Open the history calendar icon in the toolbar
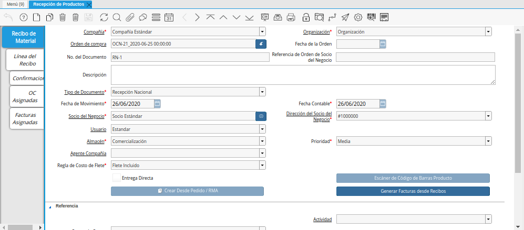Image resolution: width=524 pixels, height=230 pixels. (x=169, y=17)
